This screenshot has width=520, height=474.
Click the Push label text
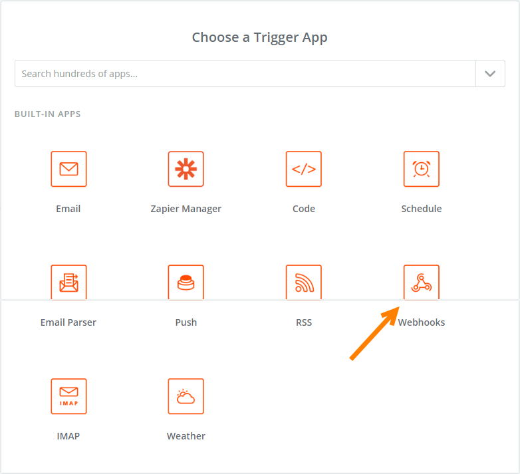point(186,322)
